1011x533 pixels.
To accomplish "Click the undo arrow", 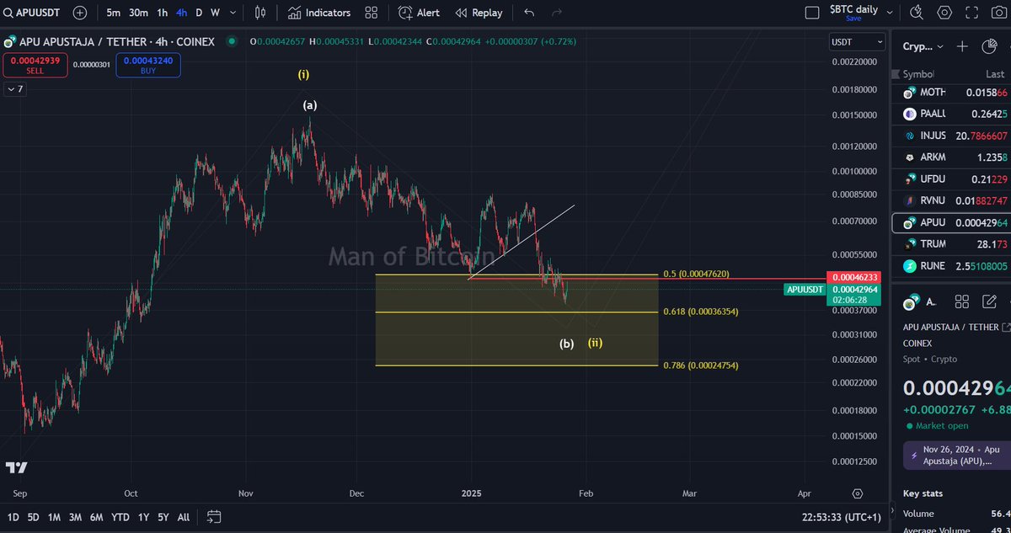I will coord(529,13).
